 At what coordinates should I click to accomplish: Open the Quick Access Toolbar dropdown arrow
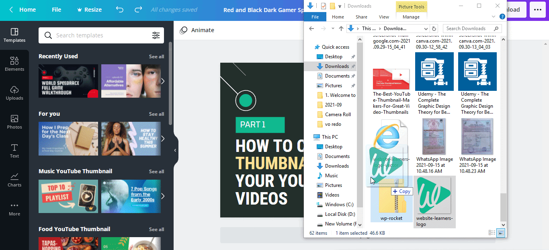point(340,6)
